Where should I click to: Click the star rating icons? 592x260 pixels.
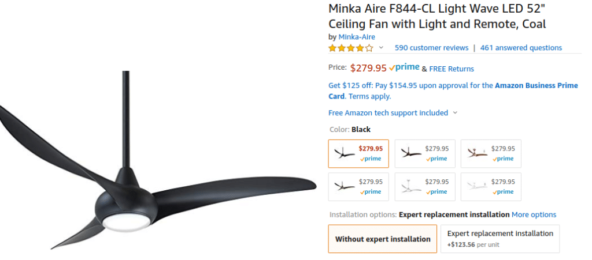pyautogui.click(x=351, y=48)
